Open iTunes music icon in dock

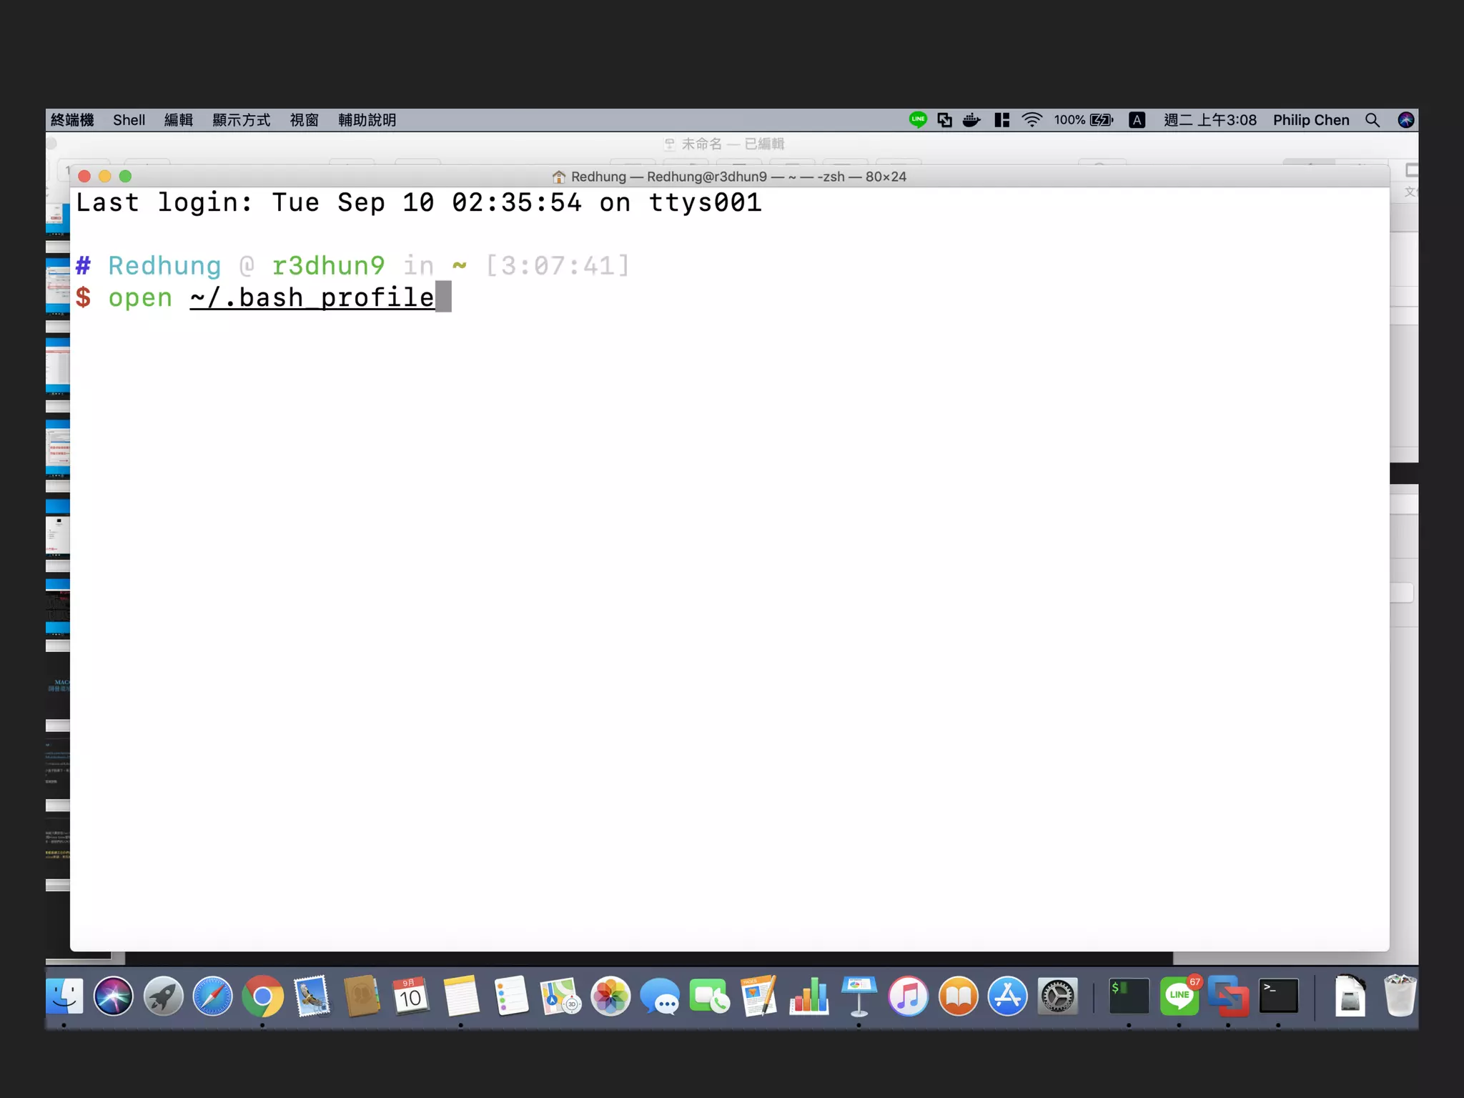pos(908,996)
